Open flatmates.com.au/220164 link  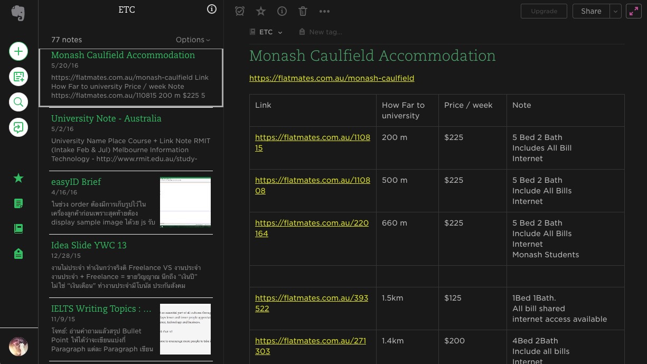click(x=312, y=228)
